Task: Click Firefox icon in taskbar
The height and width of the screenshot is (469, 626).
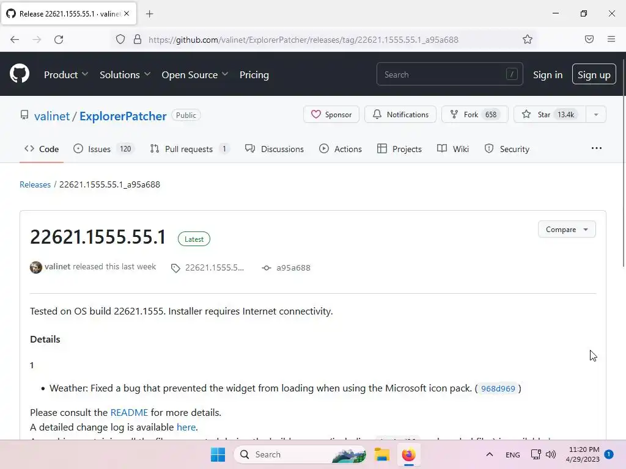Action: (408, 454)
